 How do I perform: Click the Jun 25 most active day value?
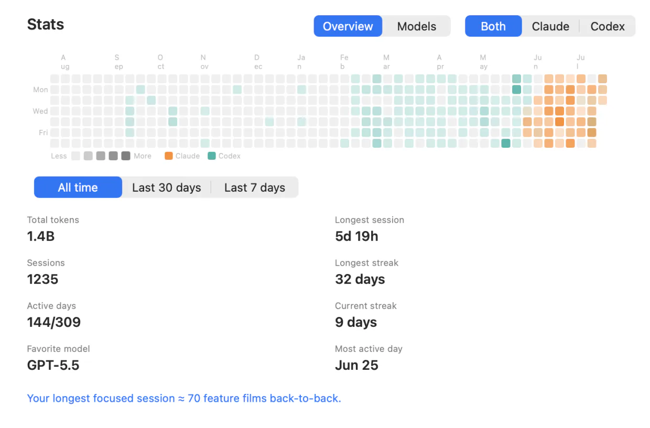pyautogui.click(x=356, y=365)
